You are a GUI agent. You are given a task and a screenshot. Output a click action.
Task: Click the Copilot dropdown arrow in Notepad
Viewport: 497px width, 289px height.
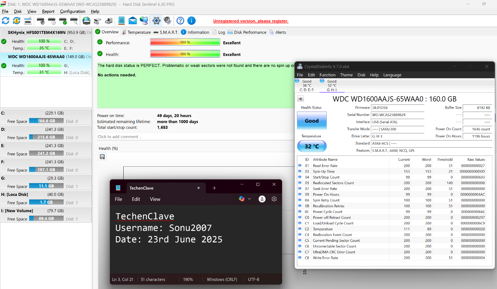coord(249,199)
